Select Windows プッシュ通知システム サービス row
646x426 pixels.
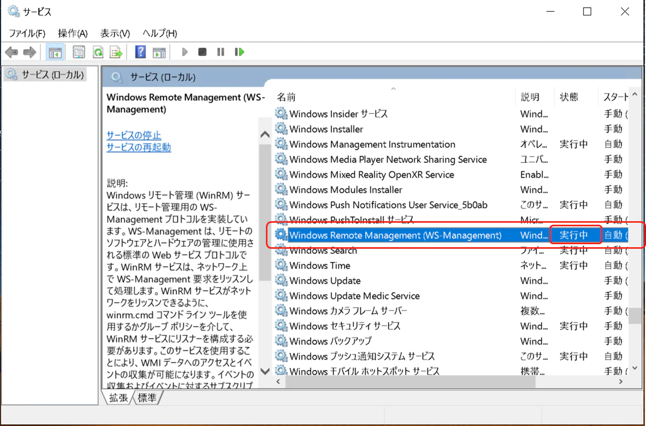[451, 356]
